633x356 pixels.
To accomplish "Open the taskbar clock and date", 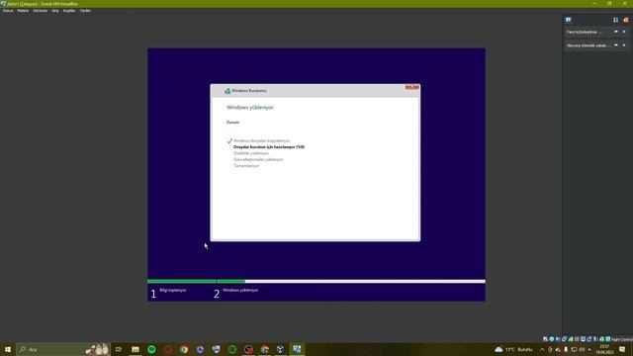I will point(604,349).
